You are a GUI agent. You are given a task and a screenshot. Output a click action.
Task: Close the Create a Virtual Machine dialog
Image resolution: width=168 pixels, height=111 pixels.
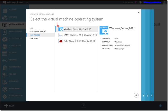(x=138, y=12)
